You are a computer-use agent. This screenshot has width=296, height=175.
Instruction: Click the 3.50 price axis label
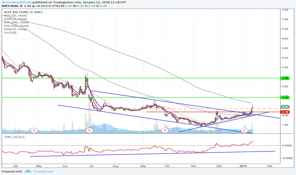point(285,87)
